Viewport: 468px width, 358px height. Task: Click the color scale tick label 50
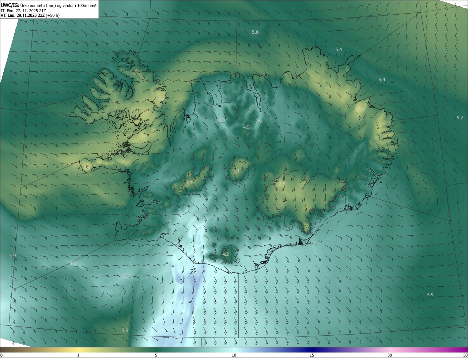pyautogui.click(x=465, y=355)
